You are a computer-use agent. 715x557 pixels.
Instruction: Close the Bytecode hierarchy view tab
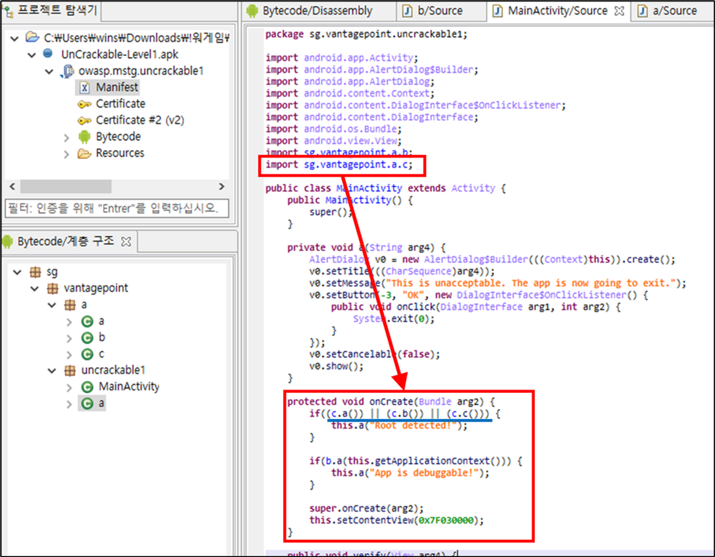[x=126, y=242]
